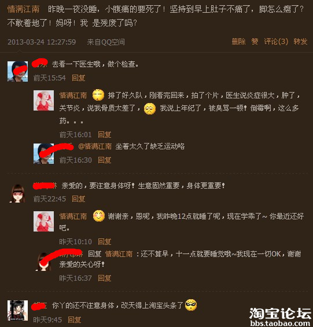
Task: Open the dark-haired avatar beside 昨天9:45 comment
Action: tap(17, 311)
